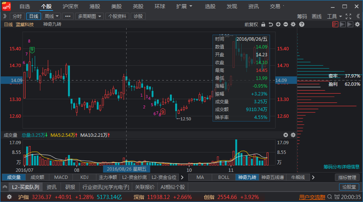
Task: Toggle fullscreen mode icon
Action: coord(348,16)
